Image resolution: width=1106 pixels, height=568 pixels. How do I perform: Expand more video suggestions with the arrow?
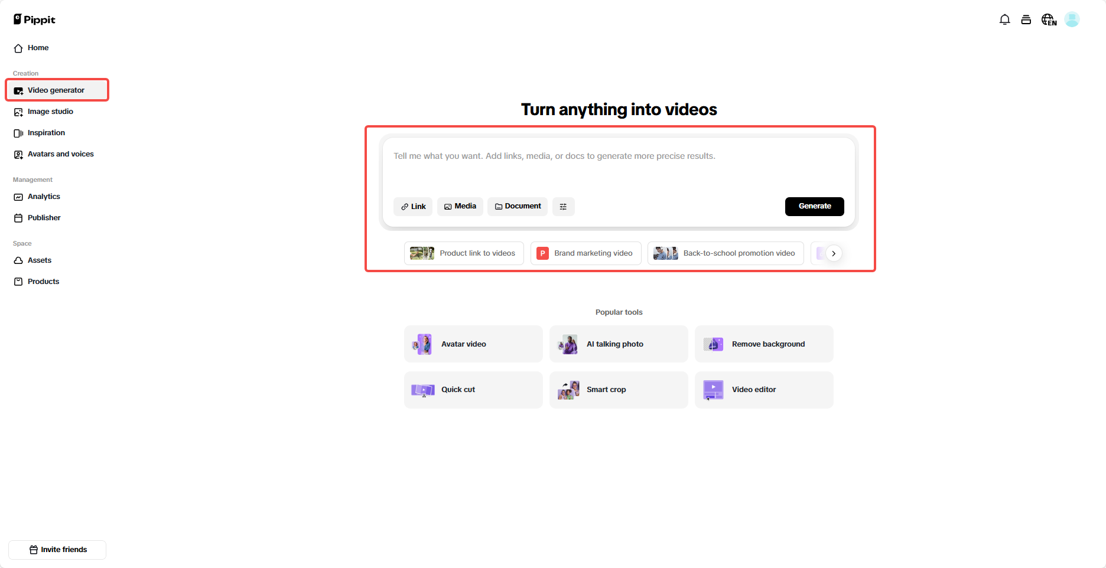[x=833, y=253]
